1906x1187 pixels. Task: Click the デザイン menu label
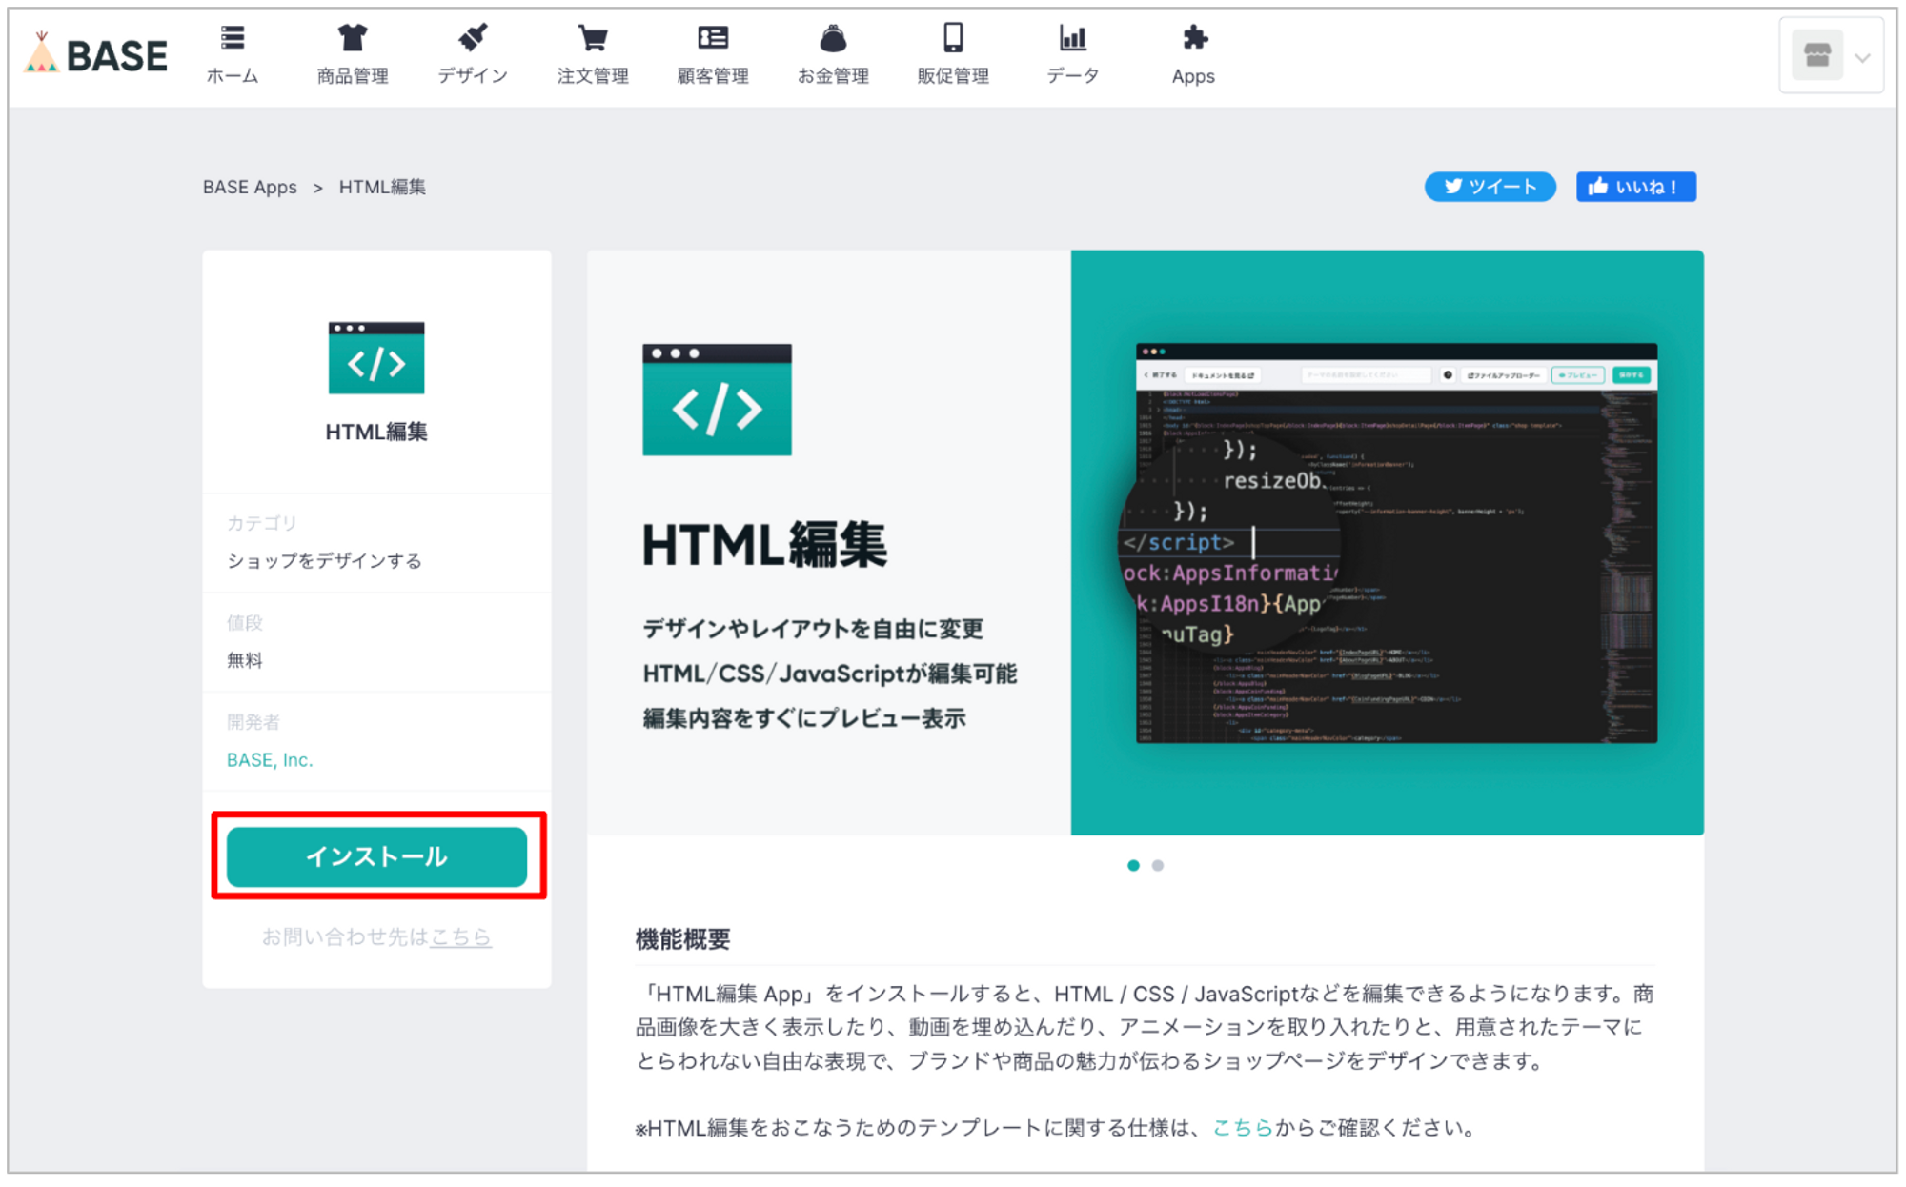tap(473, 76)
